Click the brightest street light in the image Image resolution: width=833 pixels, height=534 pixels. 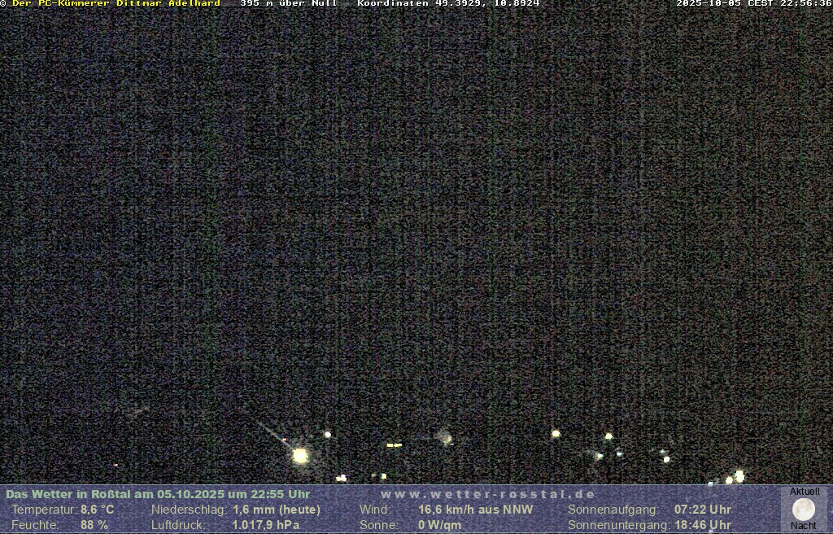[x=300, y=456]
